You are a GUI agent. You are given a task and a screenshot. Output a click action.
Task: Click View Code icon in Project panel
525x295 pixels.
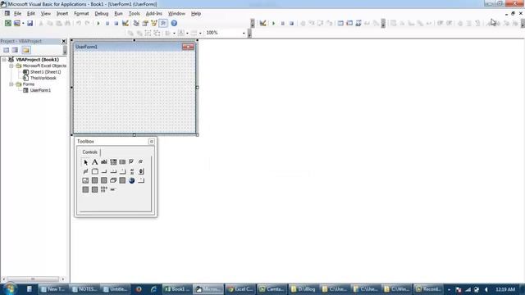click(6, 50)
